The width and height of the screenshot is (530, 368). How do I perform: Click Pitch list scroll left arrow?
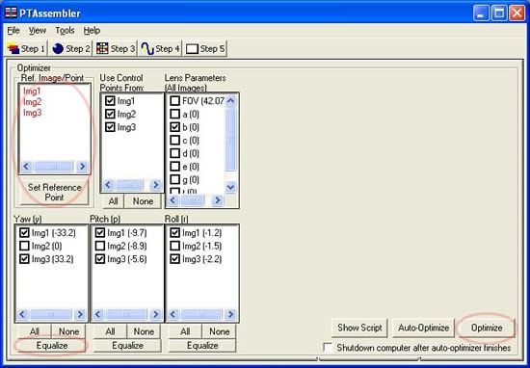coord(98,314)
